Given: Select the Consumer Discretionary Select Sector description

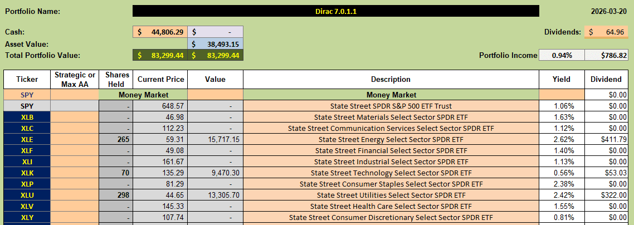Looking at the screenshot, I should (391, 217).
